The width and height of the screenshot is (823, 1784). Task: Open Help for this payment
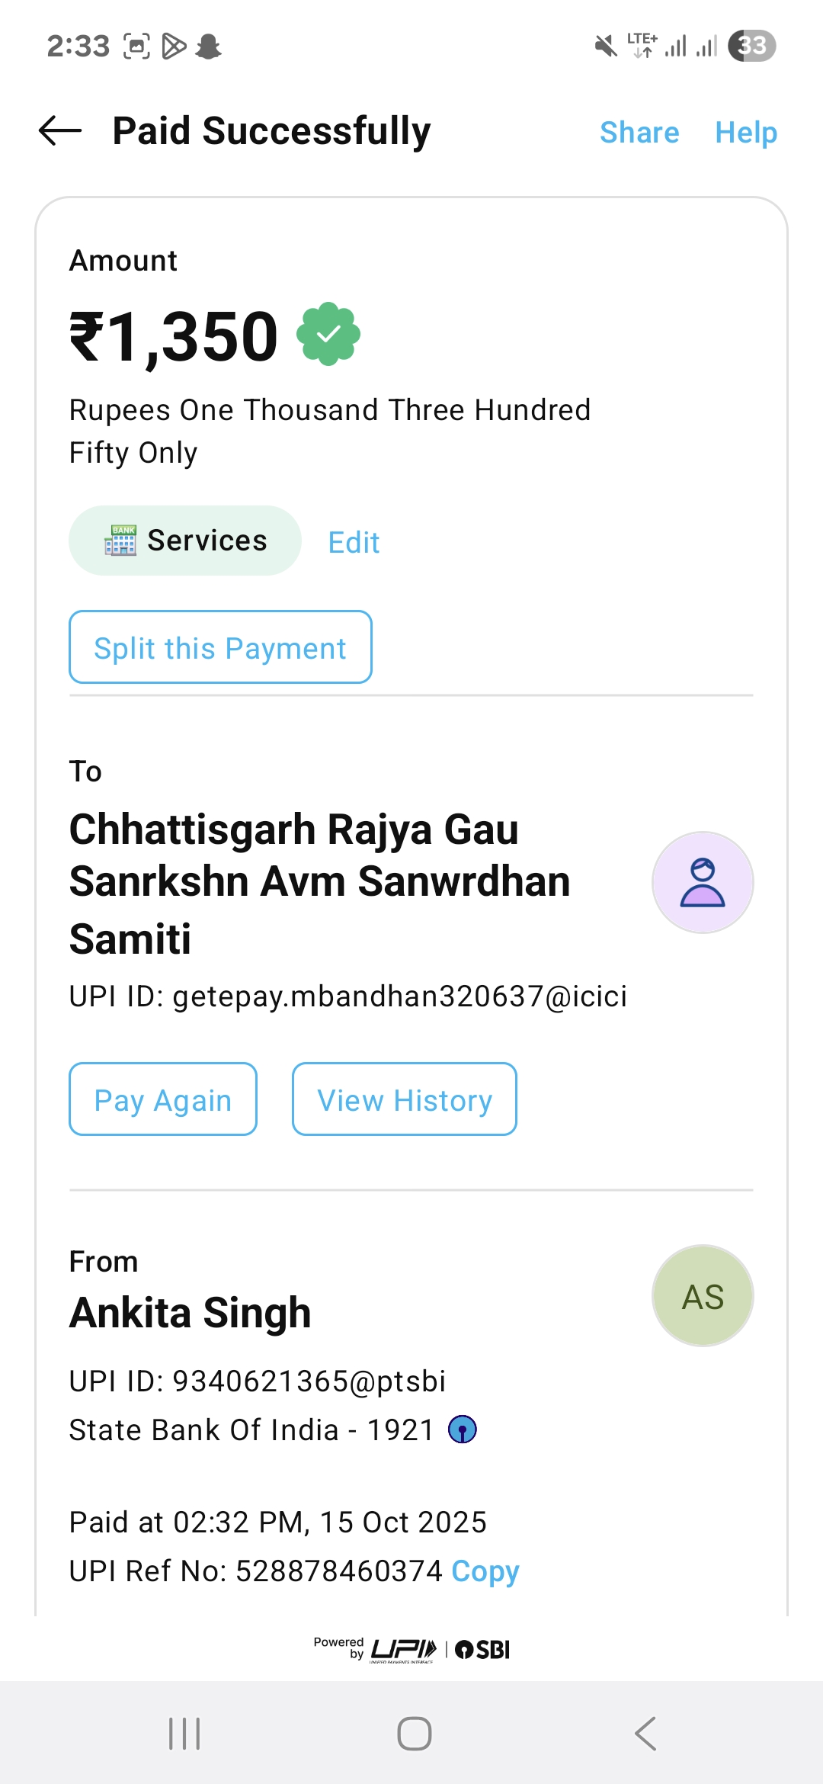click(746, 133)
